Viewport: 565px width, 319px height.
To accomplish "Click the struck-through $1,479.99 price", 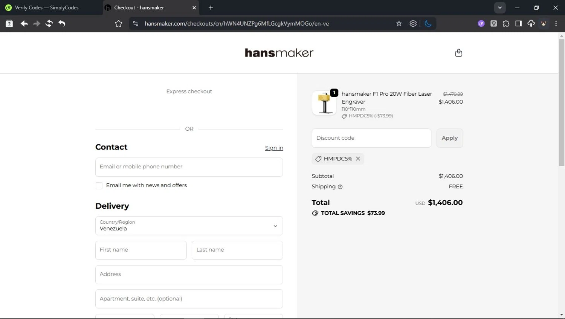I will [453, 94].
